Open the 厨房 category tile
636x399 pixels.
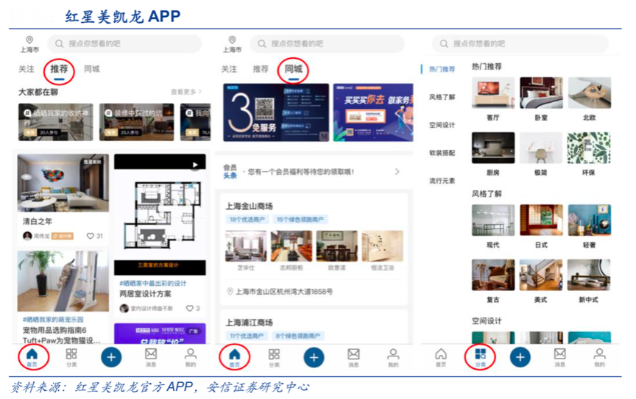pyautogui.click(x=492, y=148)
